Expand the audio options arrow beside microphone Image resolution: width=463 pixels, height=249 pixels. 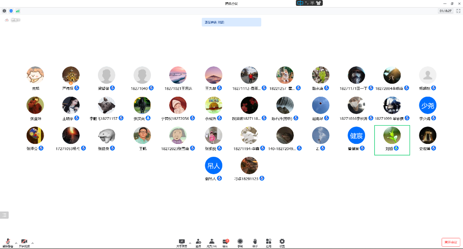click(x=16, y=243)
